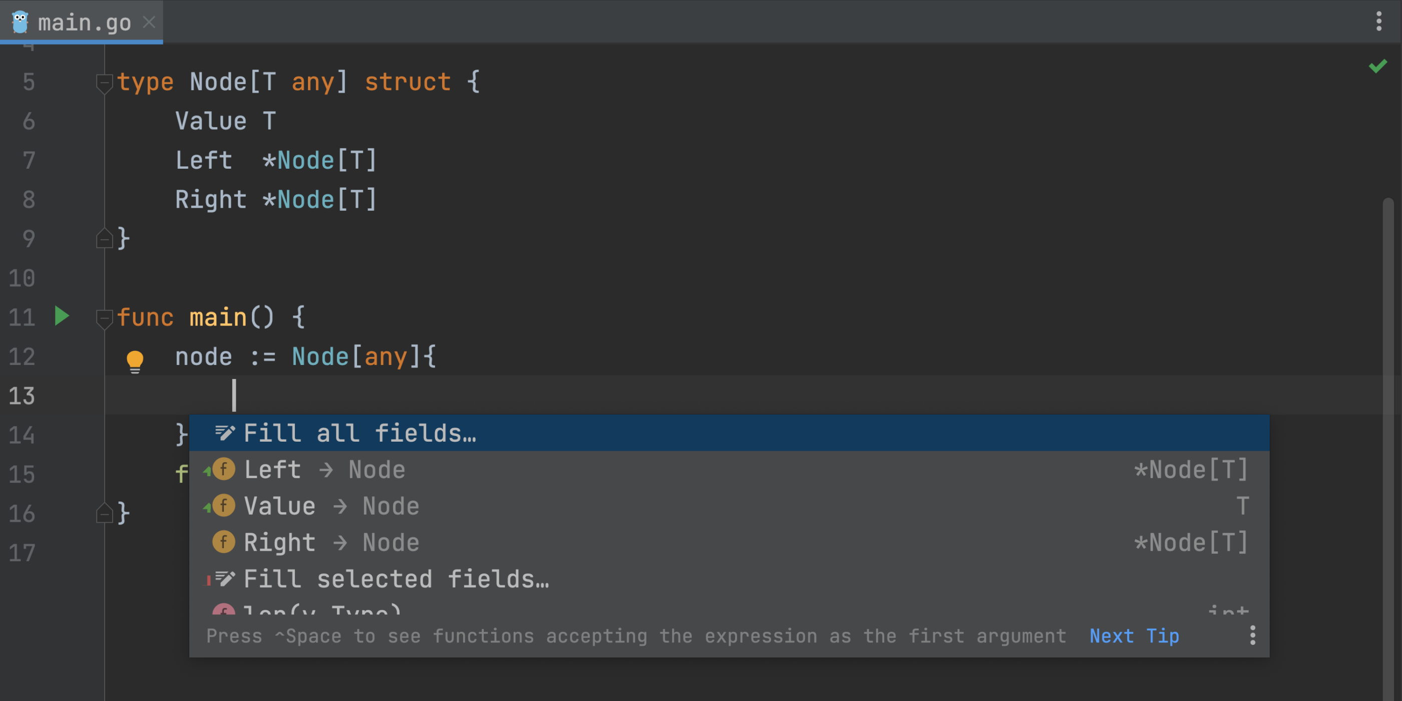1402x701 pixels.
Task: Click the fold end marker at line 16
Action: point(104,513)
